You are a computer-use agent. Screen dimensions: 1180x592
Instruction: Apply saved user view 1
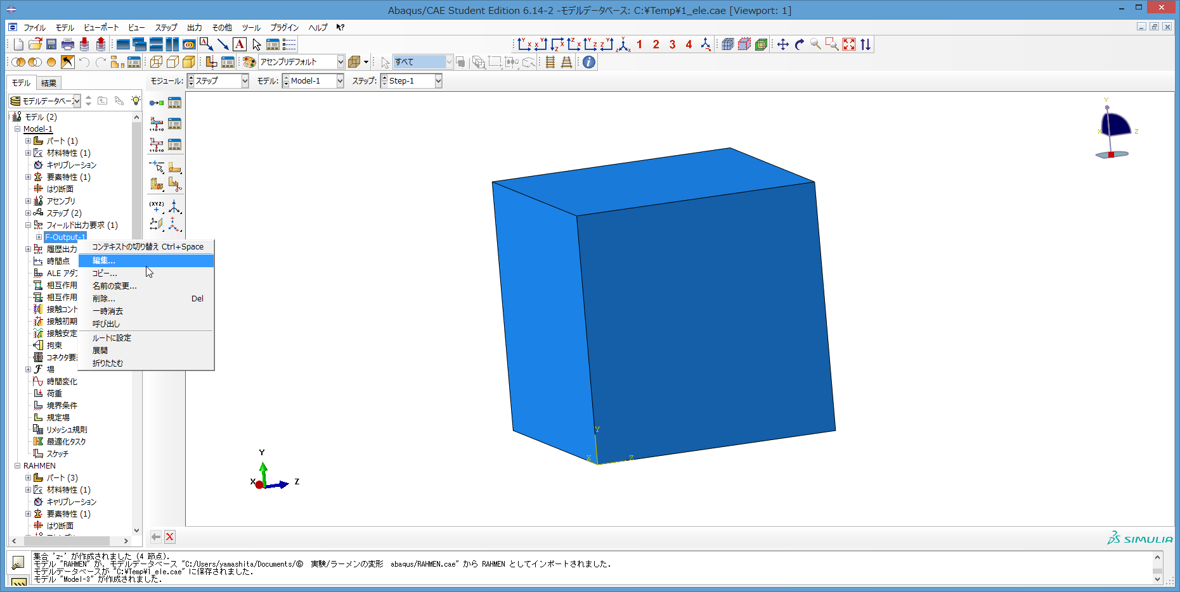coord(640,44)
